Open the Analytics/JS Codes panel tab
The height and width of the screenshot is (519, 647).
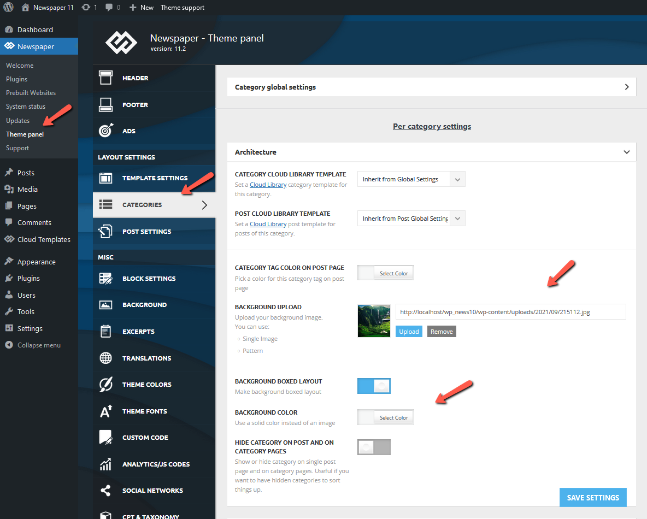pos(154,464)
